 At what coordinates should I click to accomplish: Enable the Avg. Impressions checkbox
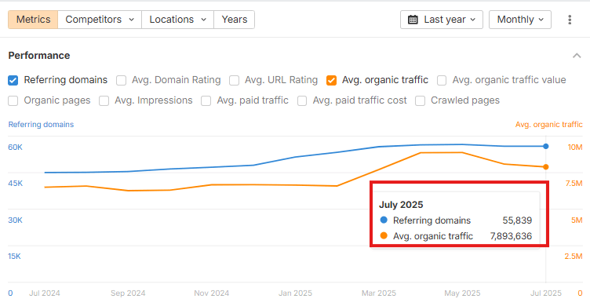pos(104,100)
